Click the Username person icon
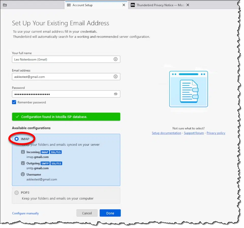Image resolution: width=244 pixels, height=228 pixels. point(23,174)
